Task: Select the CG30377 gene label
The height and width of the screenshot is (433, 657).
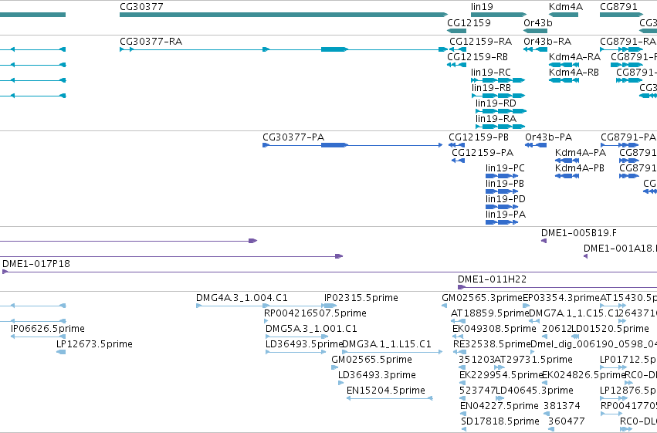Action: click(141, 7)
